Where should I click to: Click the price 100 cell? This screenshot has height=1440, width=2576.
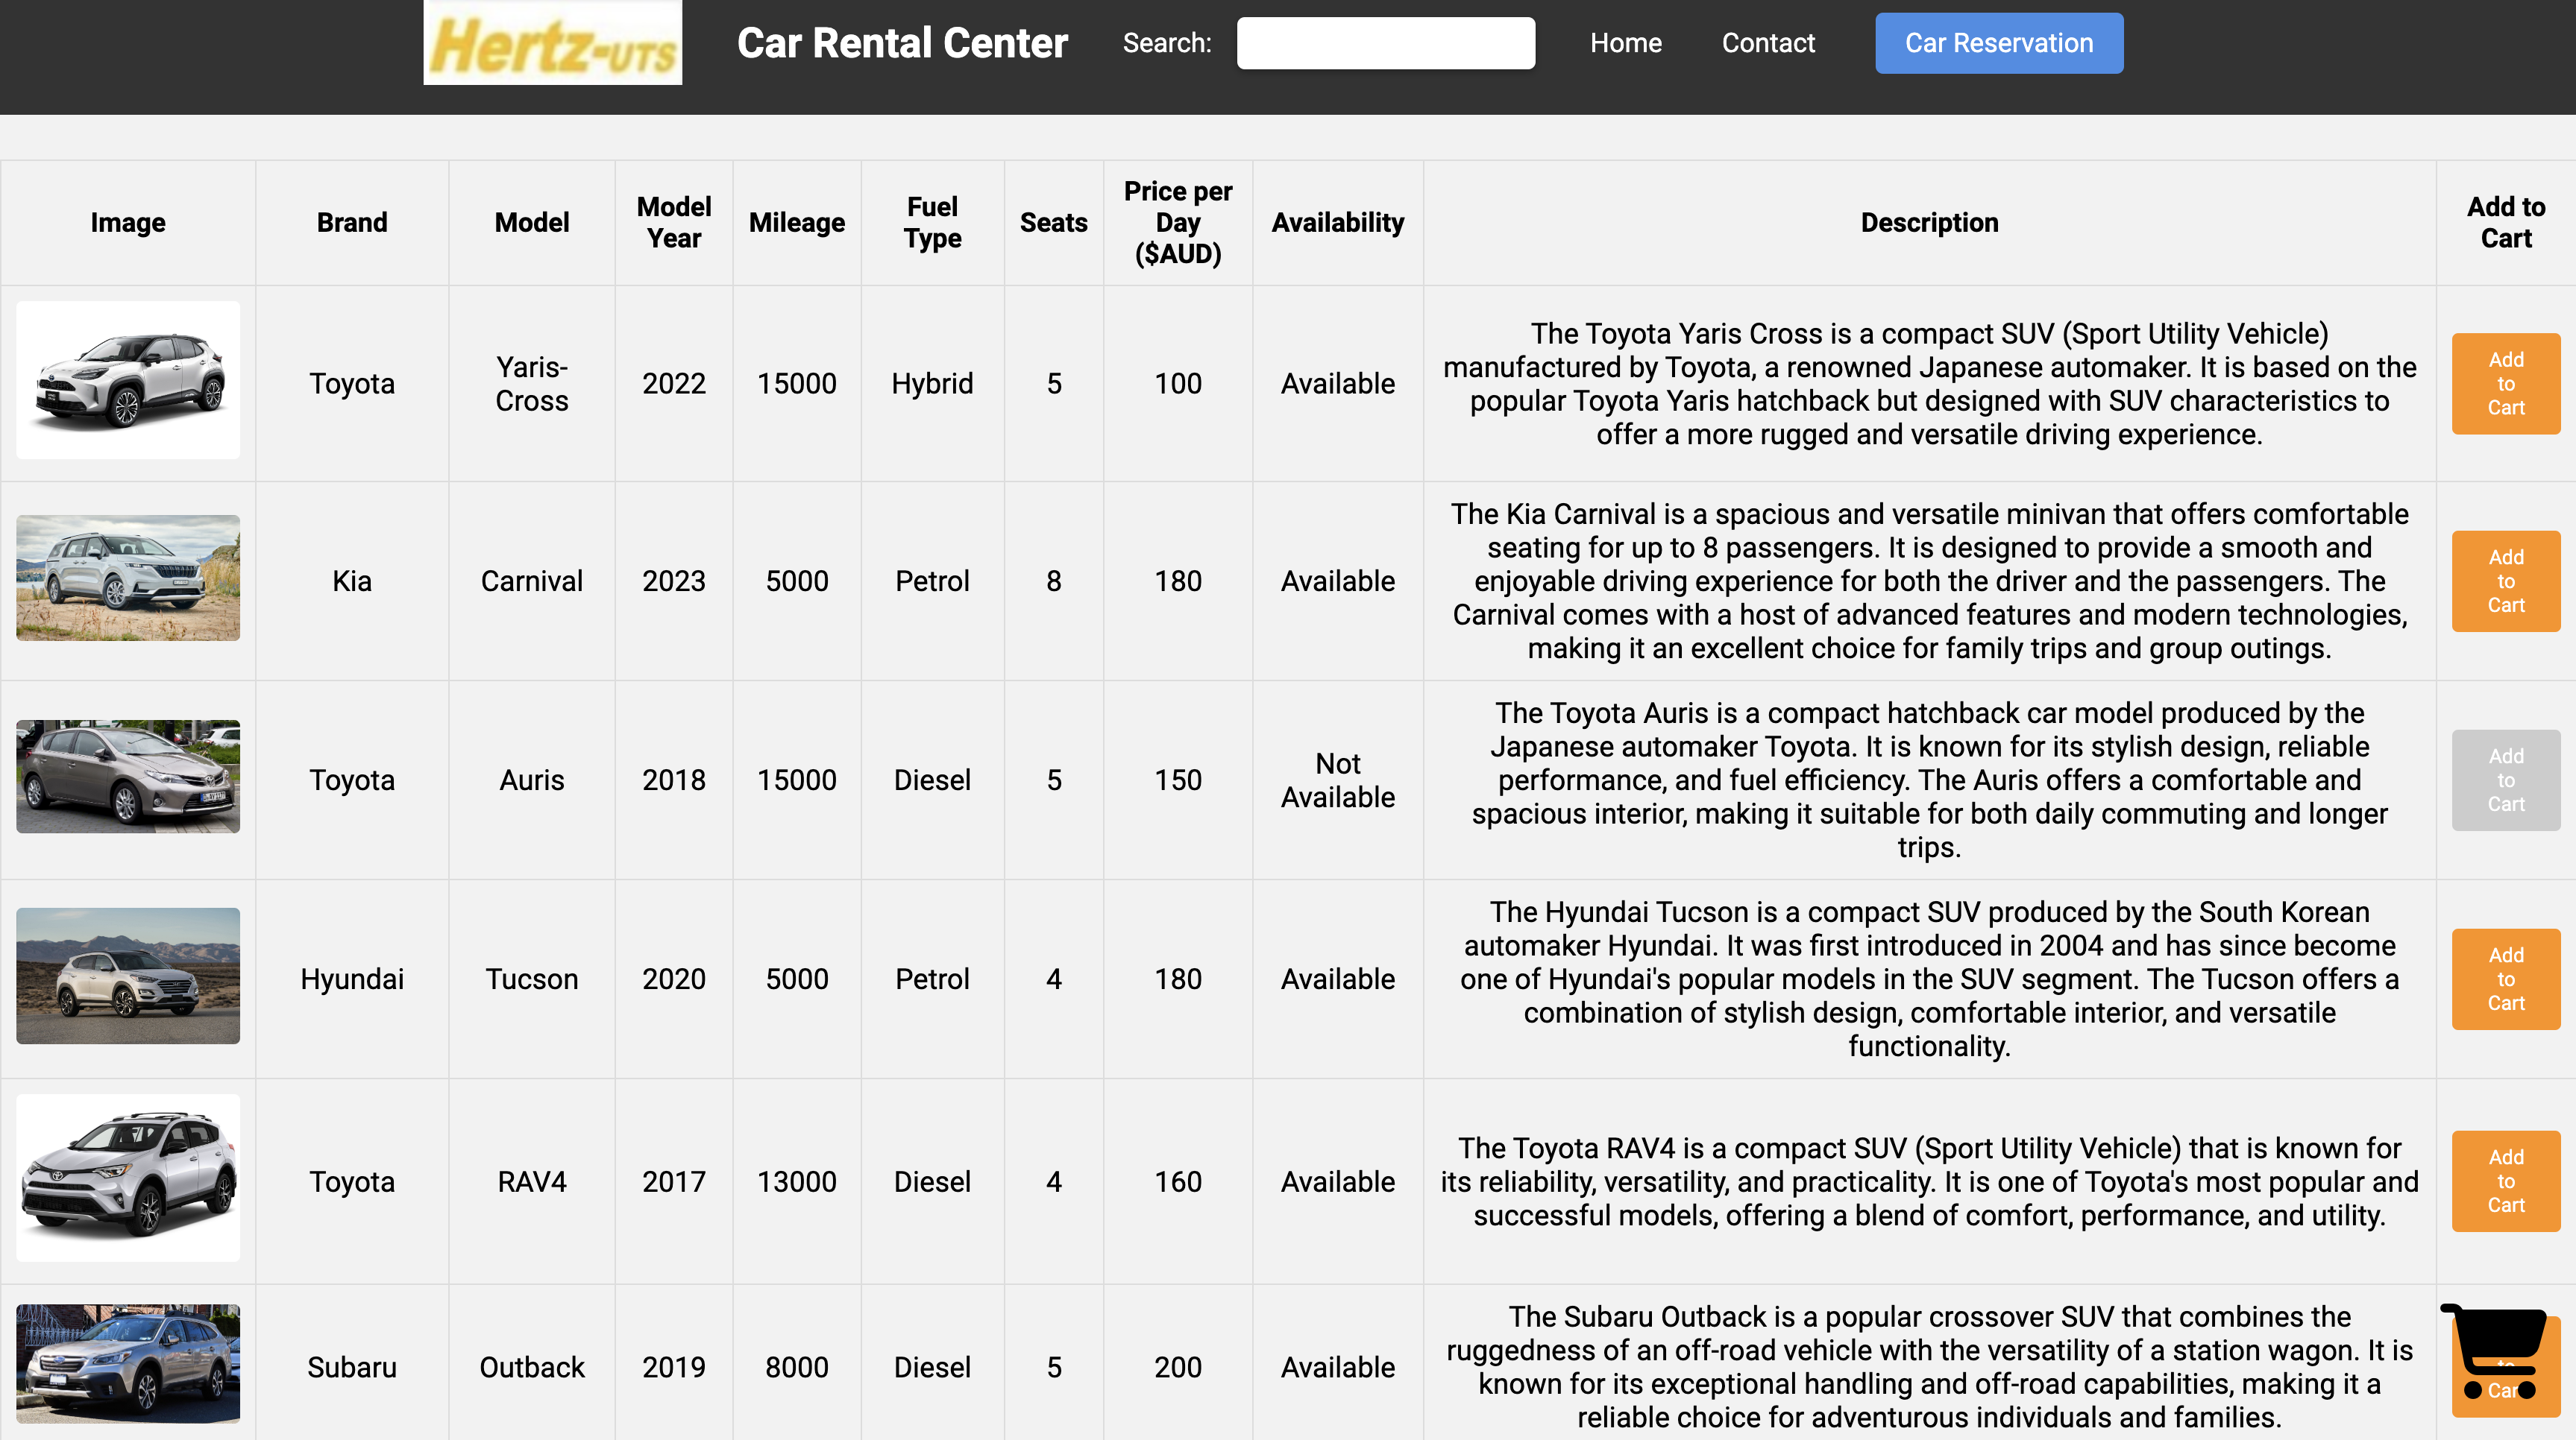coord(1178,384)
